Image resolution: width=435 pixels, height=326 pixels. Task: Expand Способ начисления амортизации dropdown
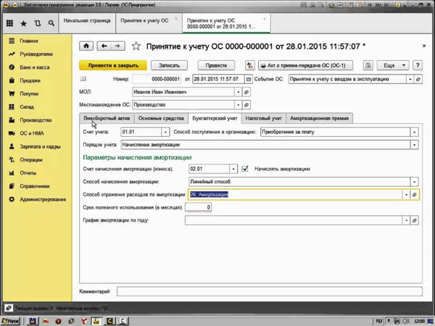click(414, 181)
